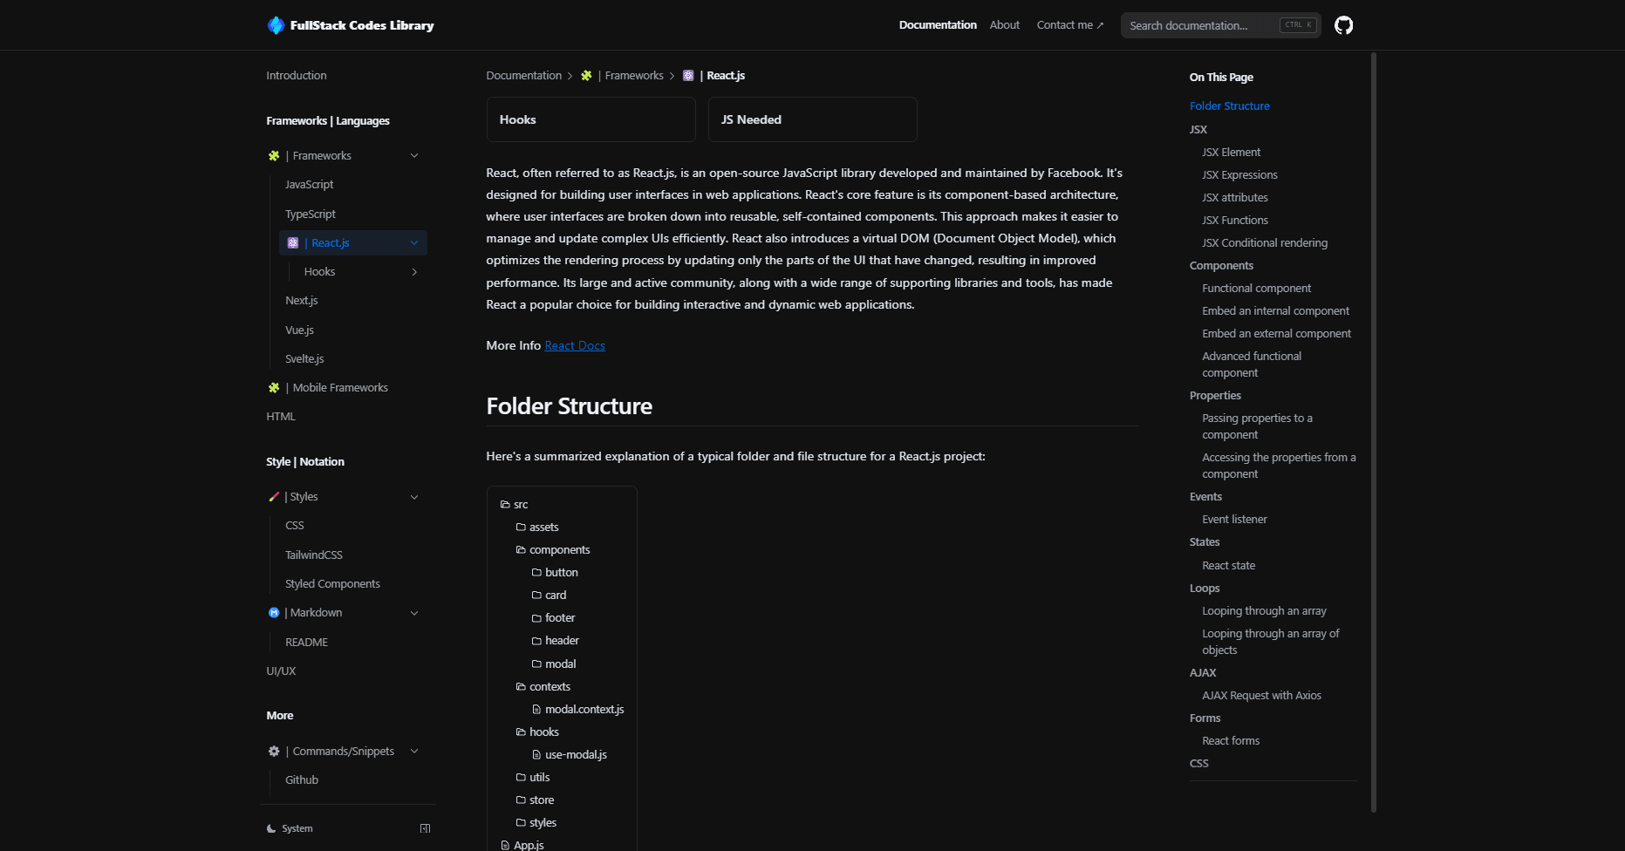Click the page outline scrollbar
The image size is (1625, 851).
coord(1374,432)
